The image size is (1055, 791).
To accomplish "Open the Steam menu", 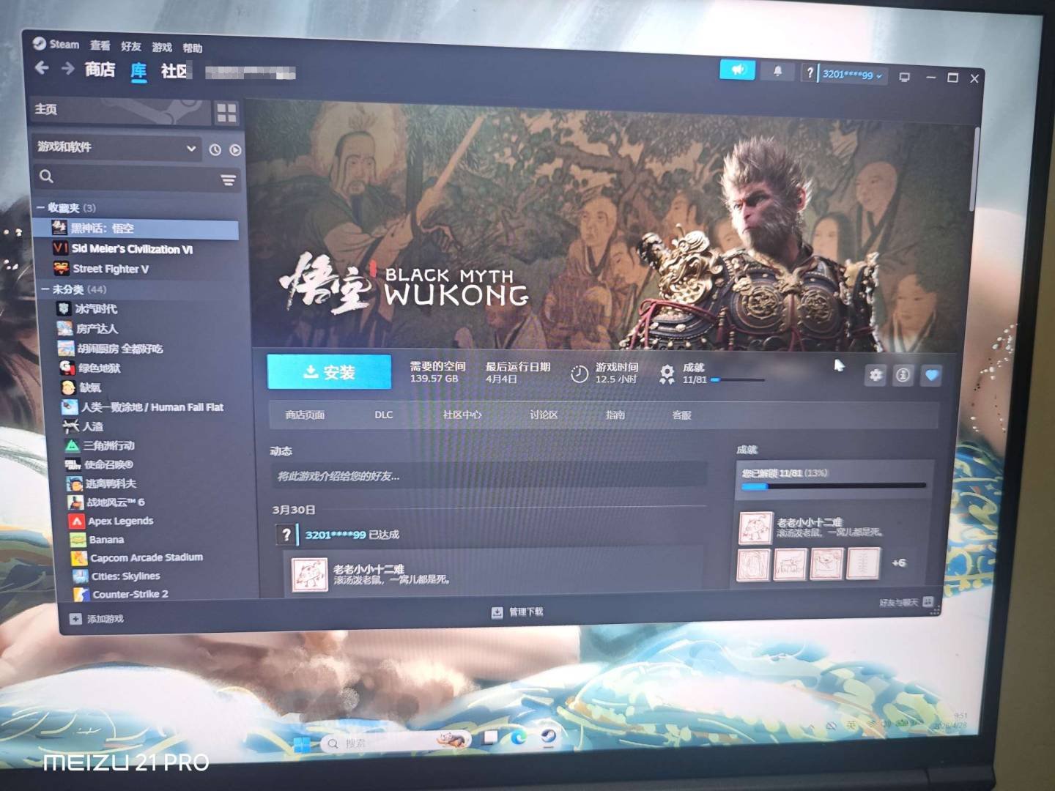I will (x=56, y=44).
